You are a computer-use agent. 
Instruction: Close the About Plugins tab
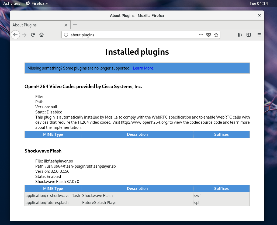66,25
